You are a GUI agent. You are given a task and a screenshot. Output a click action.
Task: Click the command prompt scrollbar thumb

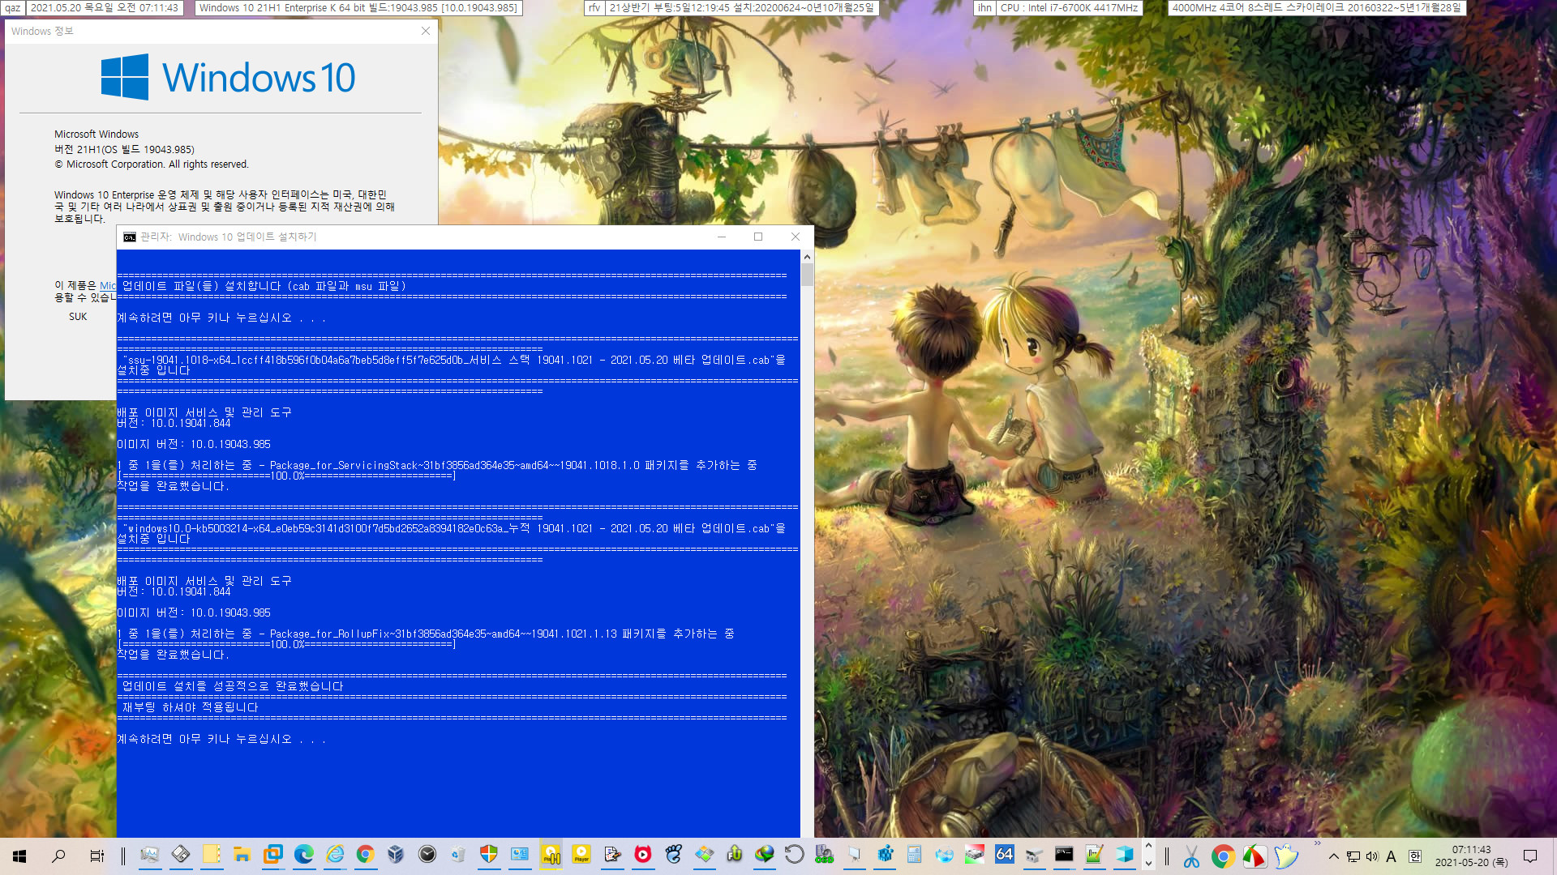[x=807, y=274]
